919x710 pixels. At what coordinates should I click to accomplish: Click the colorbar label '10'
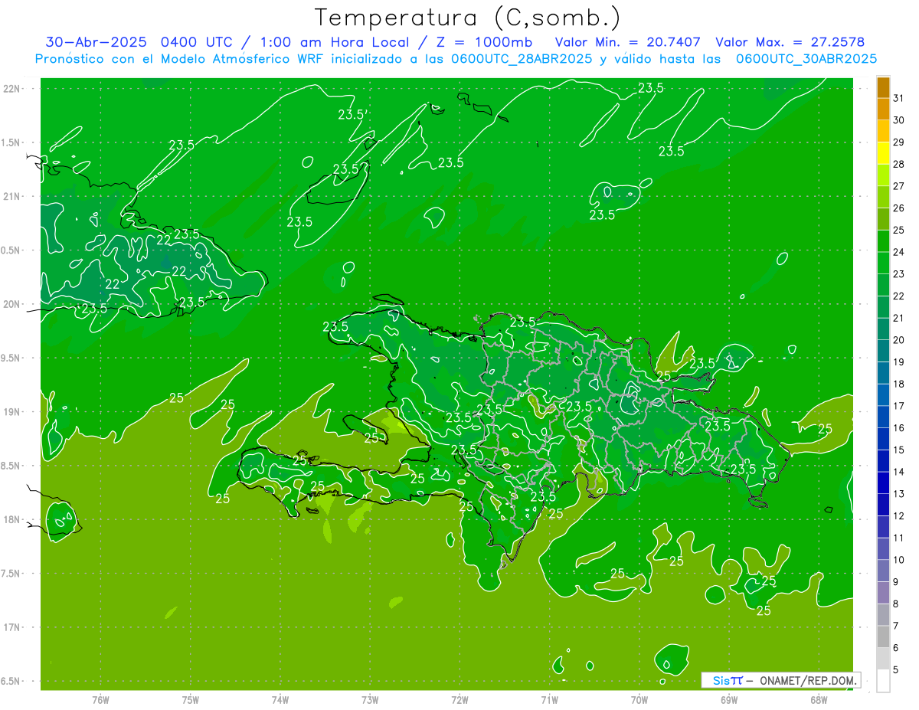click(x=899, y=560)
